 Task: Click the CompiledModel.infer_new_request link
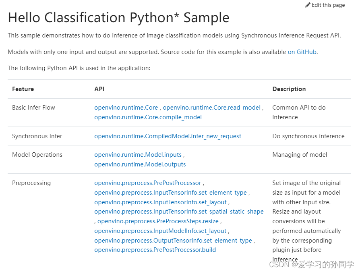point(168,136)
